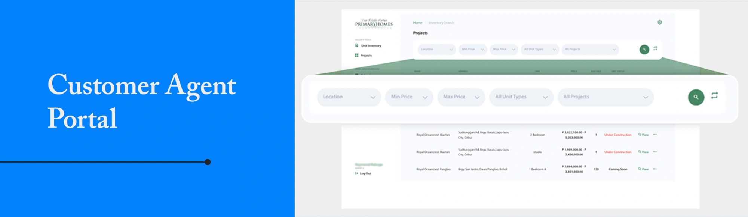
Task: Open the small Max Price dropdown under Projects heading
Action: pos(504,49)
